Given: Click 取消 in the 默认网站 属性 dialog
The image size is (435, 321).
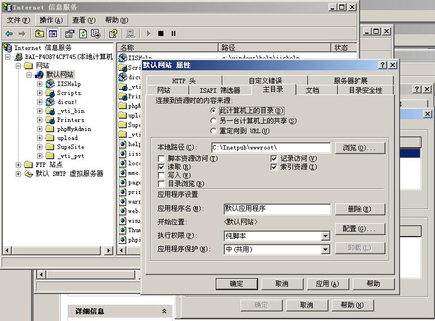Looking at the screenshot, I should click(282, 284).
